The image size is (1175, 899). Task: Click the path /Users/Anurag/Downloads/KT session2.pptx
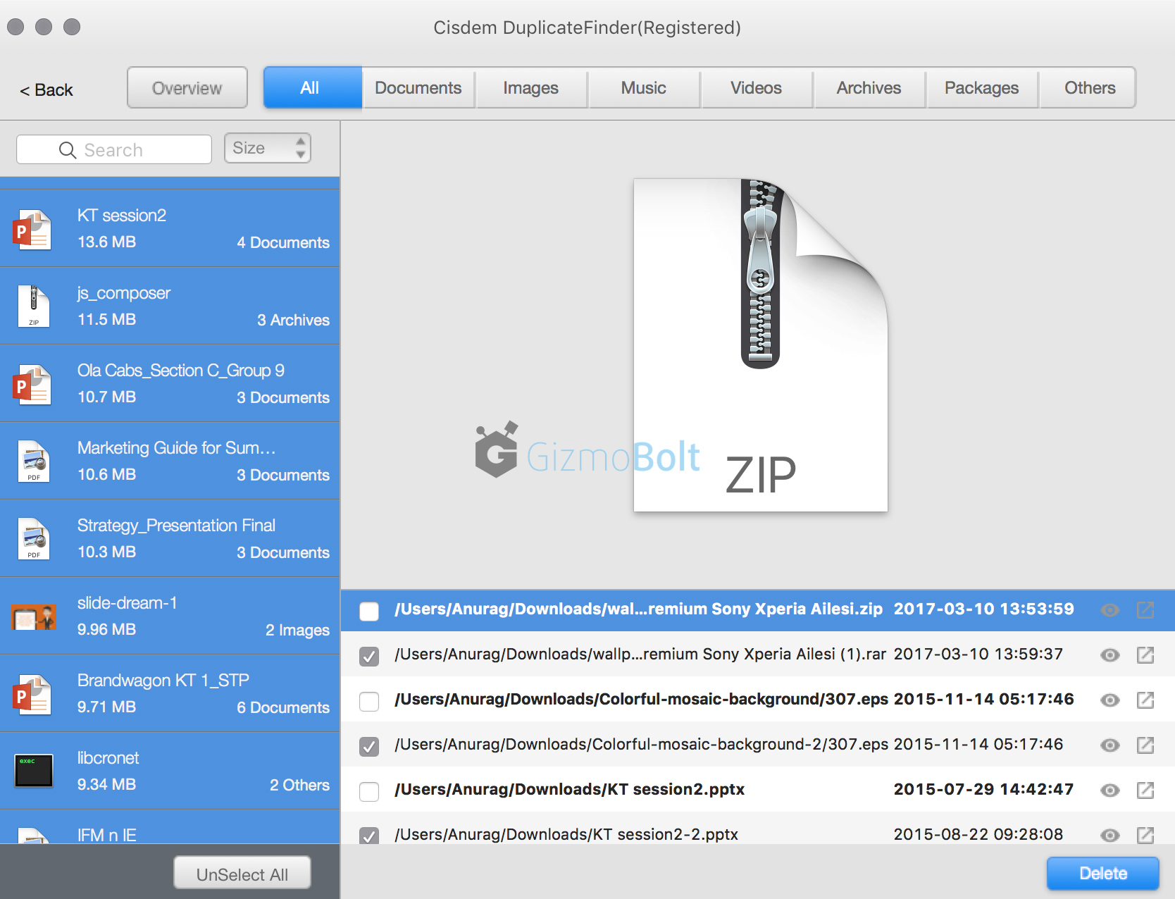[569, 790]
